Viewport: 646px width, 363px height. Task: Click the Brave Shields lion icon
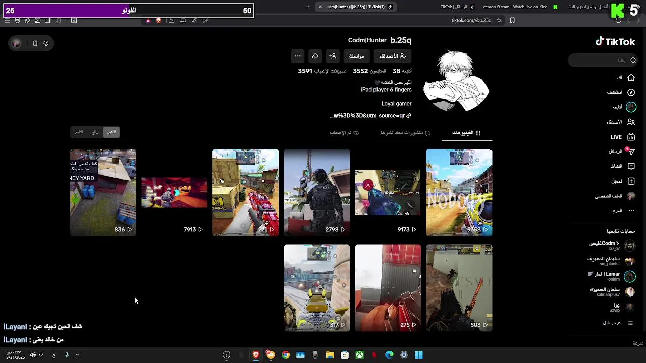tap(159, 20)
